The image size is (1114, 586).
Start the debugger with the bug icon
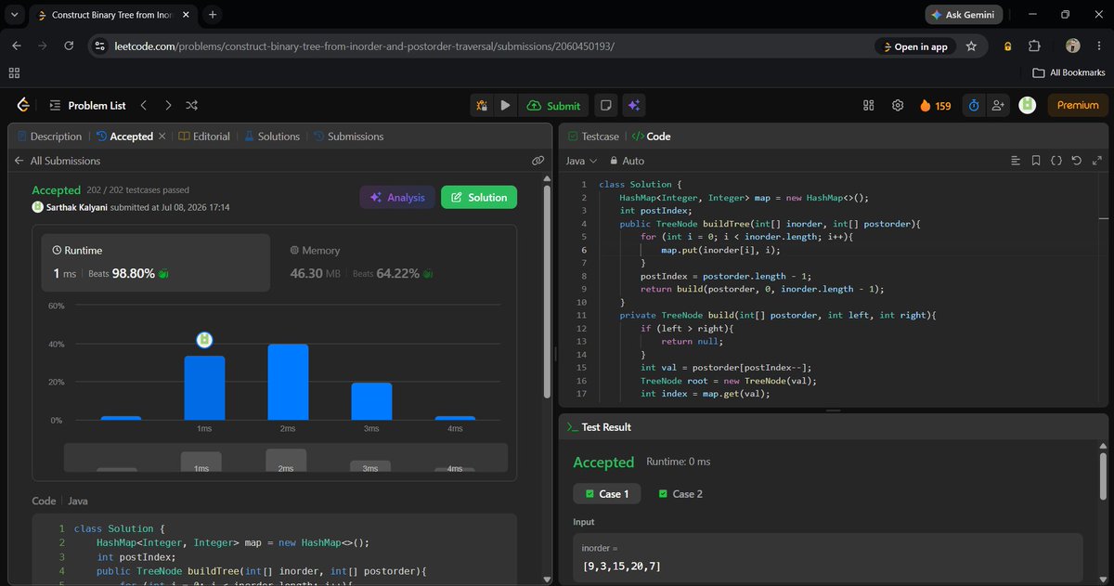coord(482,105)
